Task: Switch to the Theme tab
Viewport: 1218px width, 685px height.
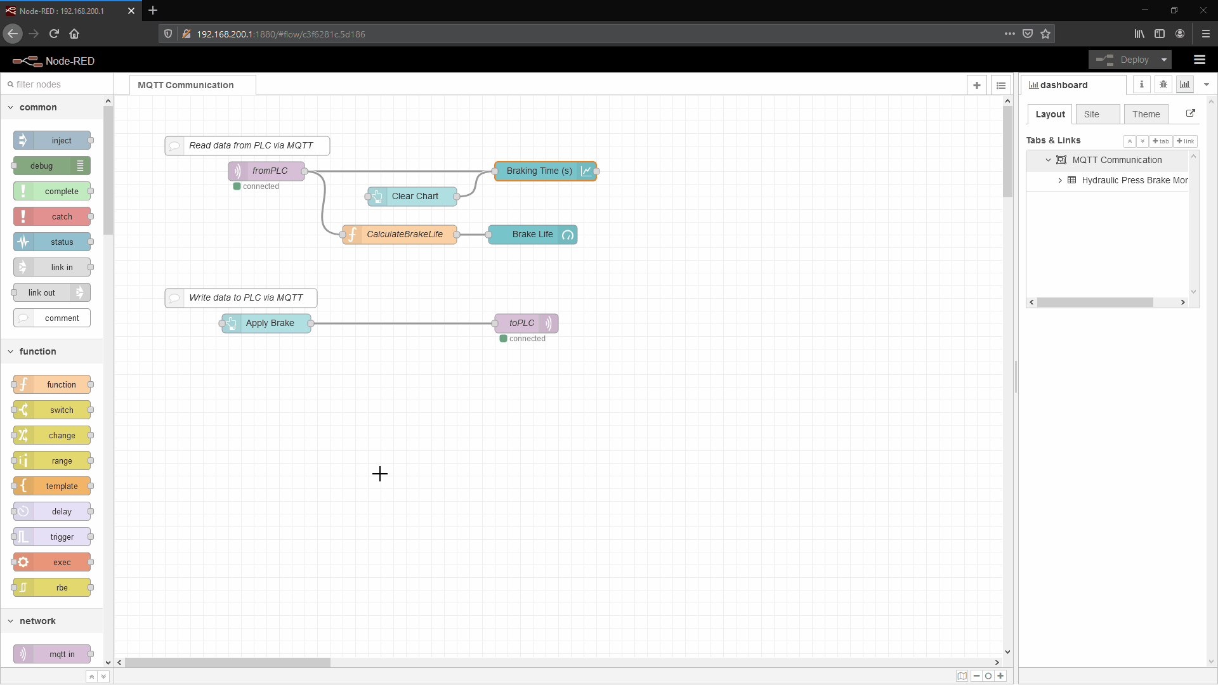Action: (1146, 114)
